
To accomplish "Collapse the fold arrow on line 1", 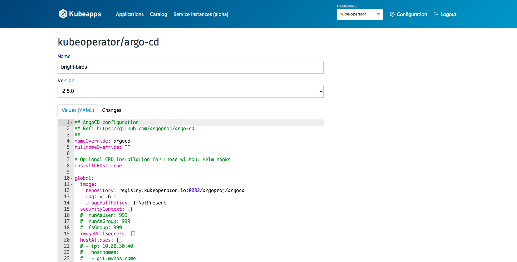I will (72, 122).
